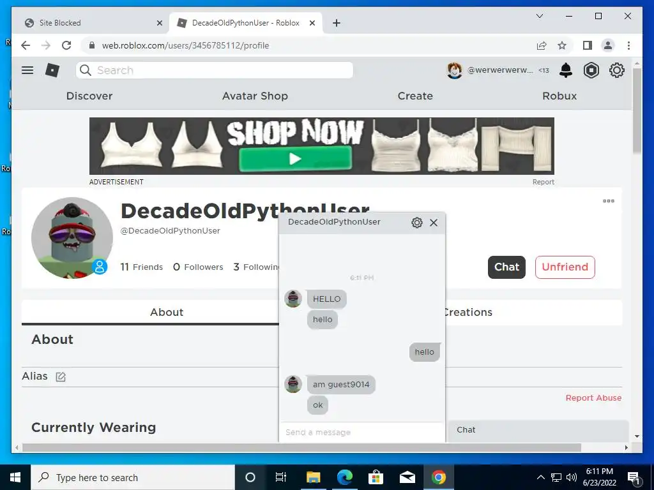Click the chat avatar beside HELLO
654x490 pixels.
[x=293, y=299]
